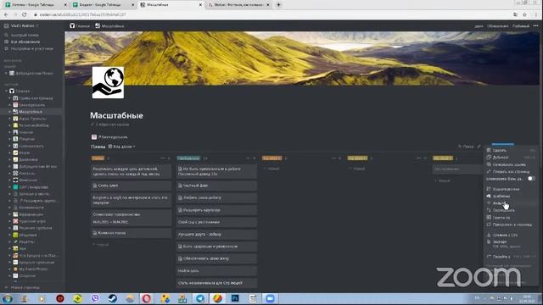Click the mountain cover image
Image resolution: width=543 pixels, height=305 pixels.
tap(302, 58)
